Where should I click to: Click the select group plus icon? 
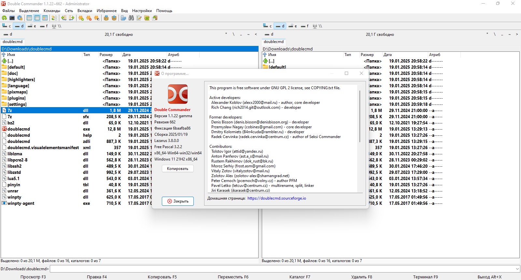coord(81,18)
